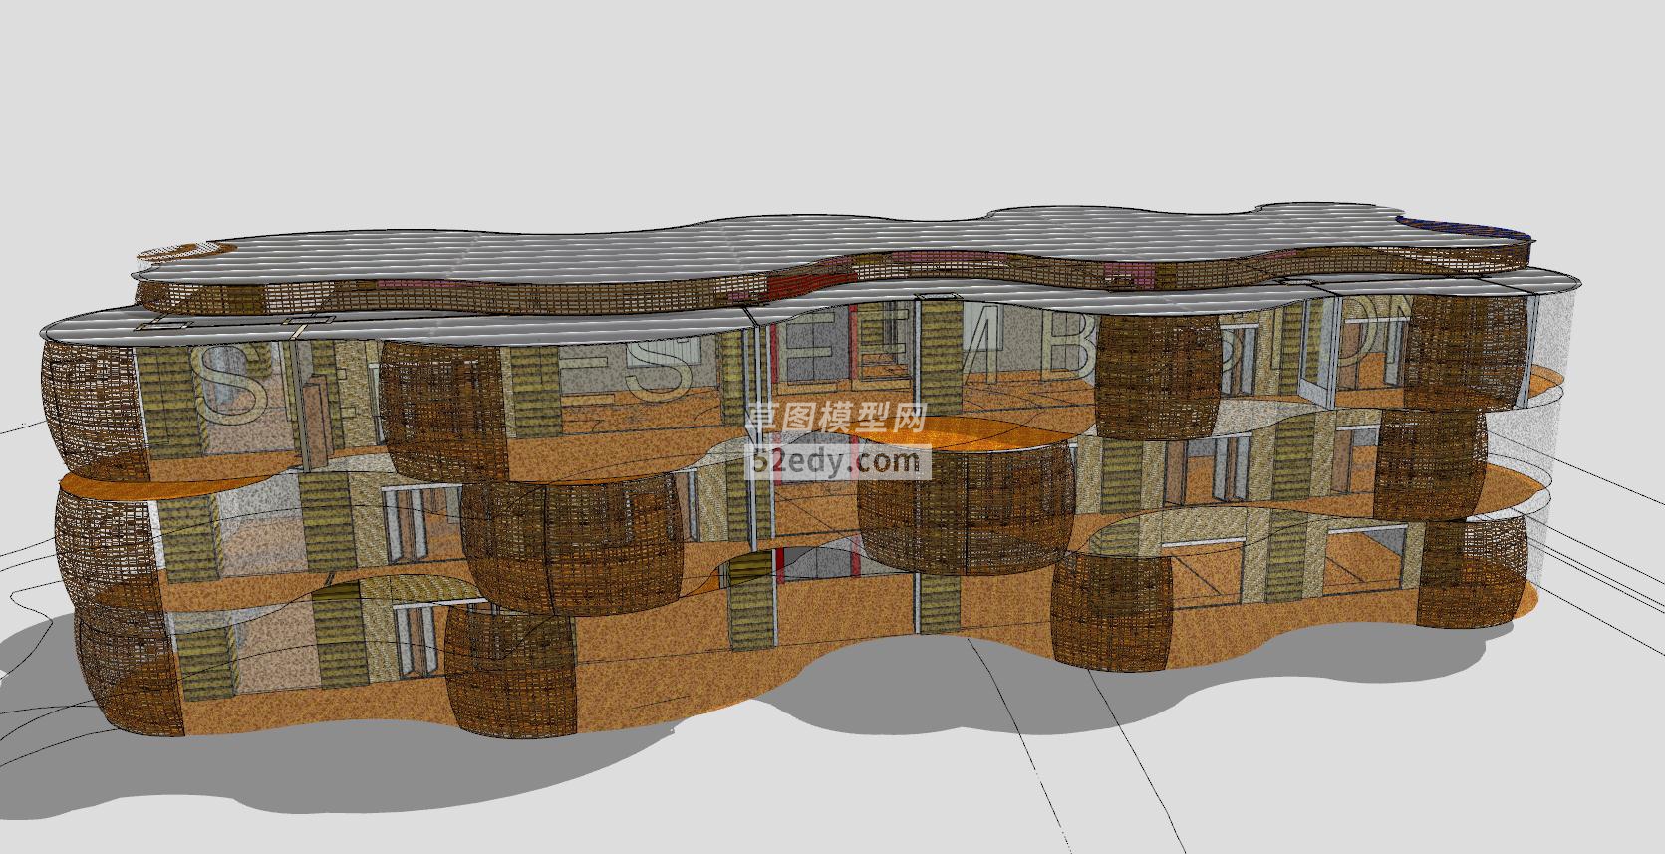This screenshot has height=854, width=1665.
Task: Select the large letter S on wall
Action: pyautogui.click(x=230, y=383)
